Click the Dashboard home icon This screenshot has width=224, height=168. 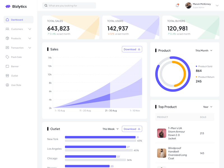point(8,20)
